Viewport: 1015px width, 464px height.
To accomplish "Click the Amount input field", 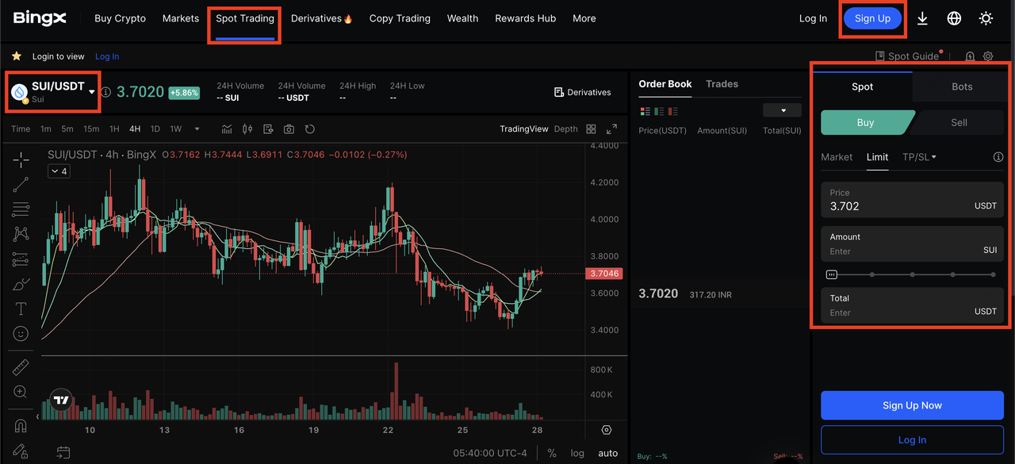I will click(x=913, y=244).
